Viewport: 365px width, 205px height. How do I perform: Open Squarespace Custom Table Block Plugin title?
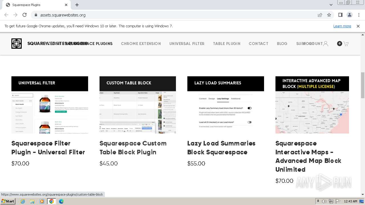(x=133, y=148)
